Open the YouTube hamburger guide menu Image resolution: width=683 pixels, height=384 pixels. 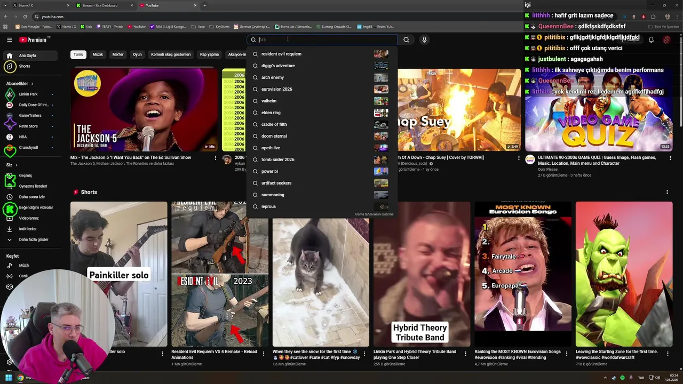point(9,39)
